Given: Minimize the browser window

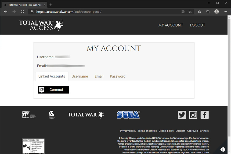Looking at the screenshot, I should click(x=209, y=3).
